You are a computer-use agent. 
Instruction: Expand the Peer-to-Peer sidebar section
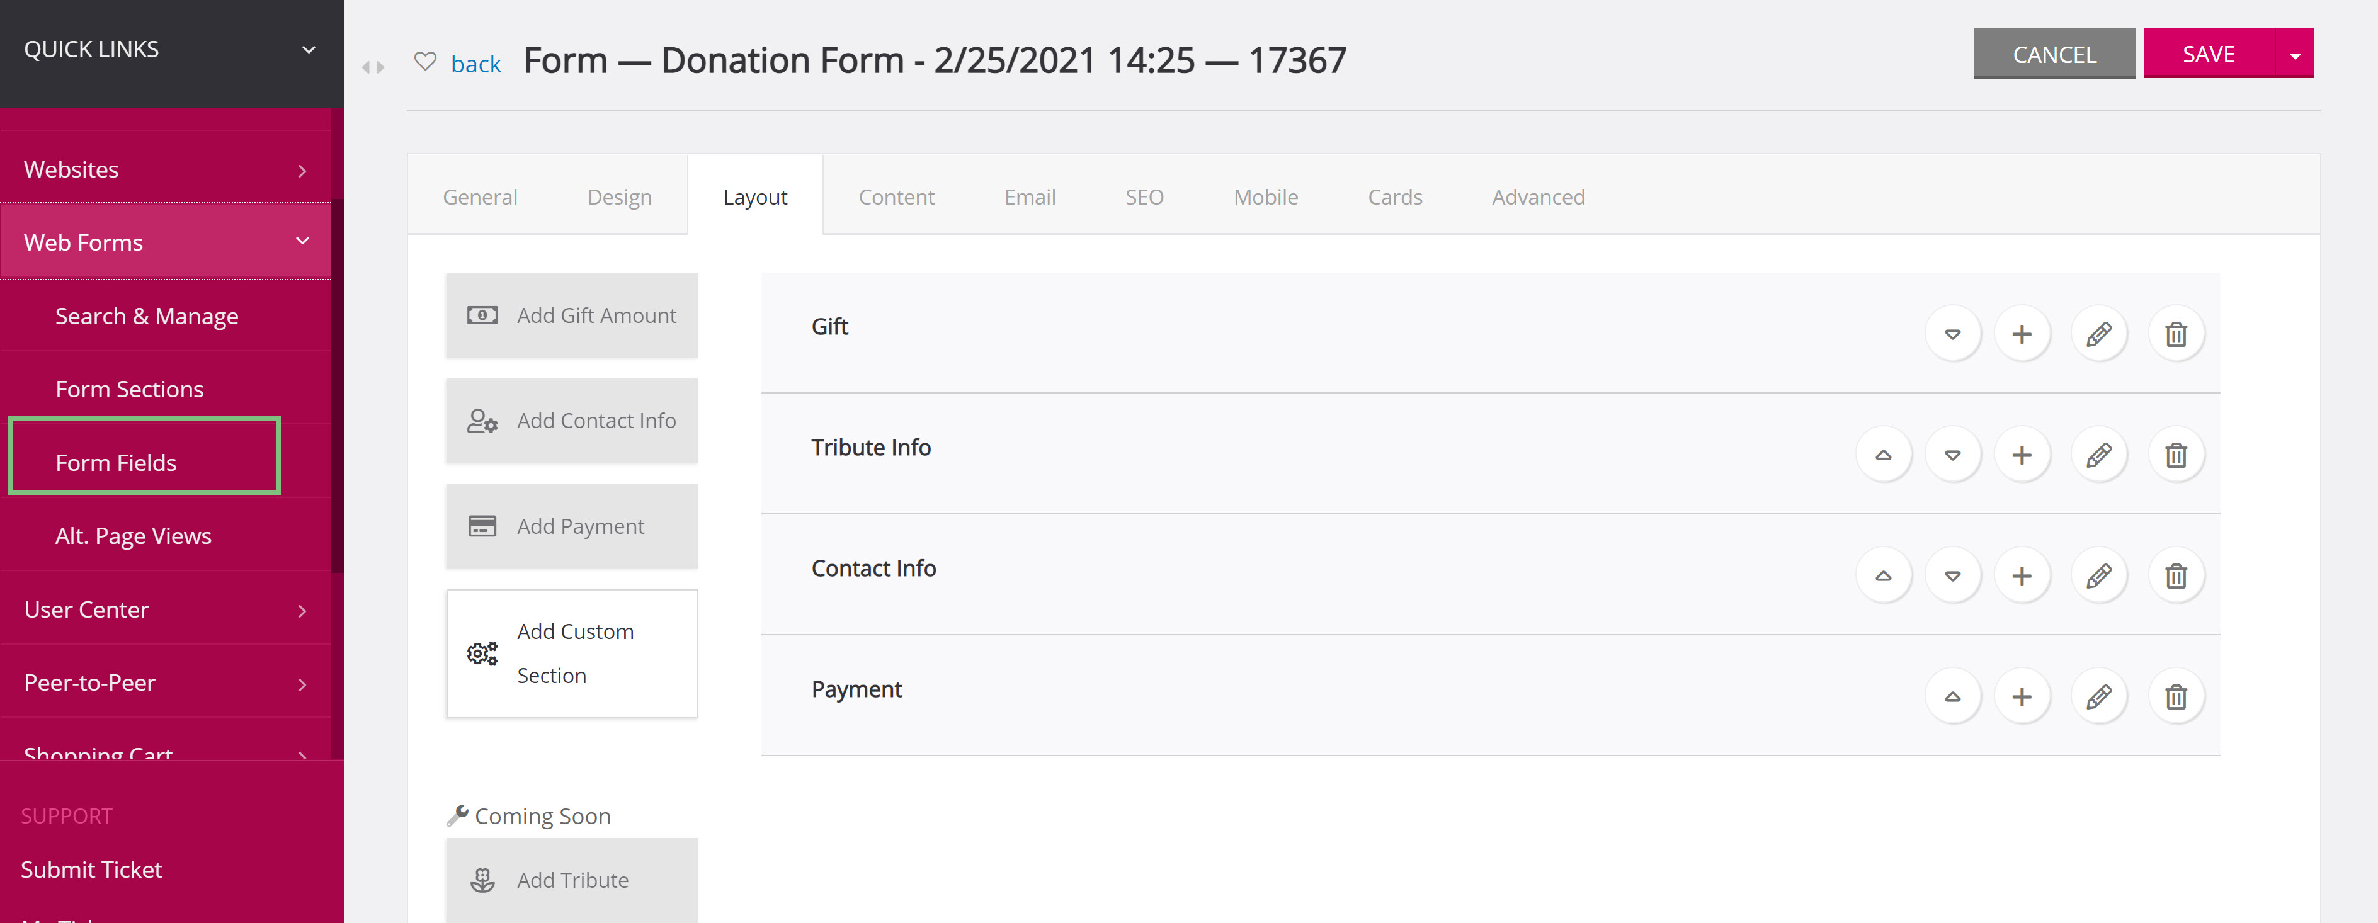(166, 682)
